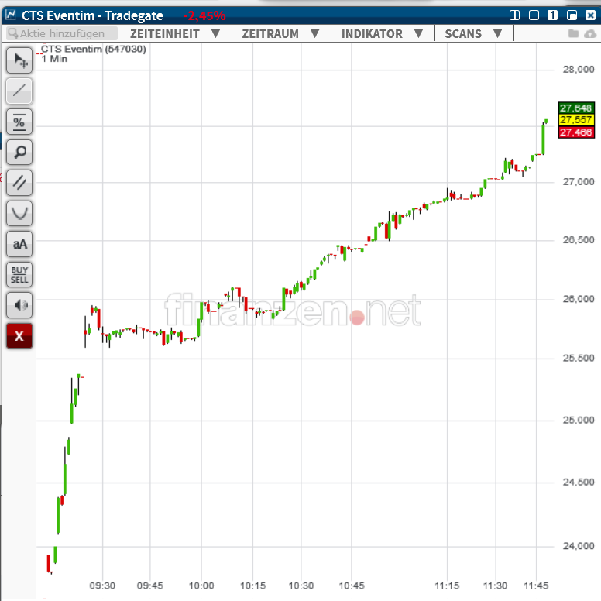Click the green 27,648 price label
The image size is (601, 601).
[x=576, y=108]
